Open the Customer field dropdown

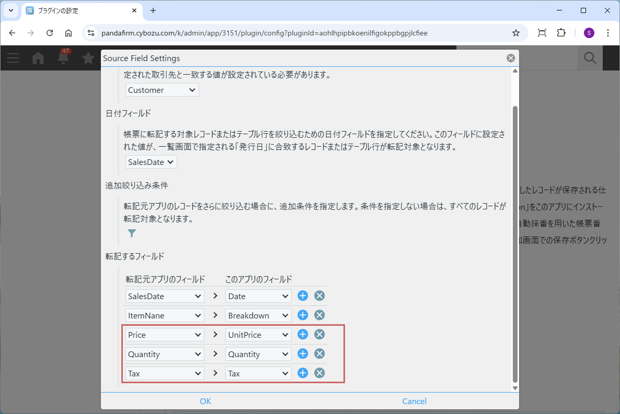coord(162,90)
